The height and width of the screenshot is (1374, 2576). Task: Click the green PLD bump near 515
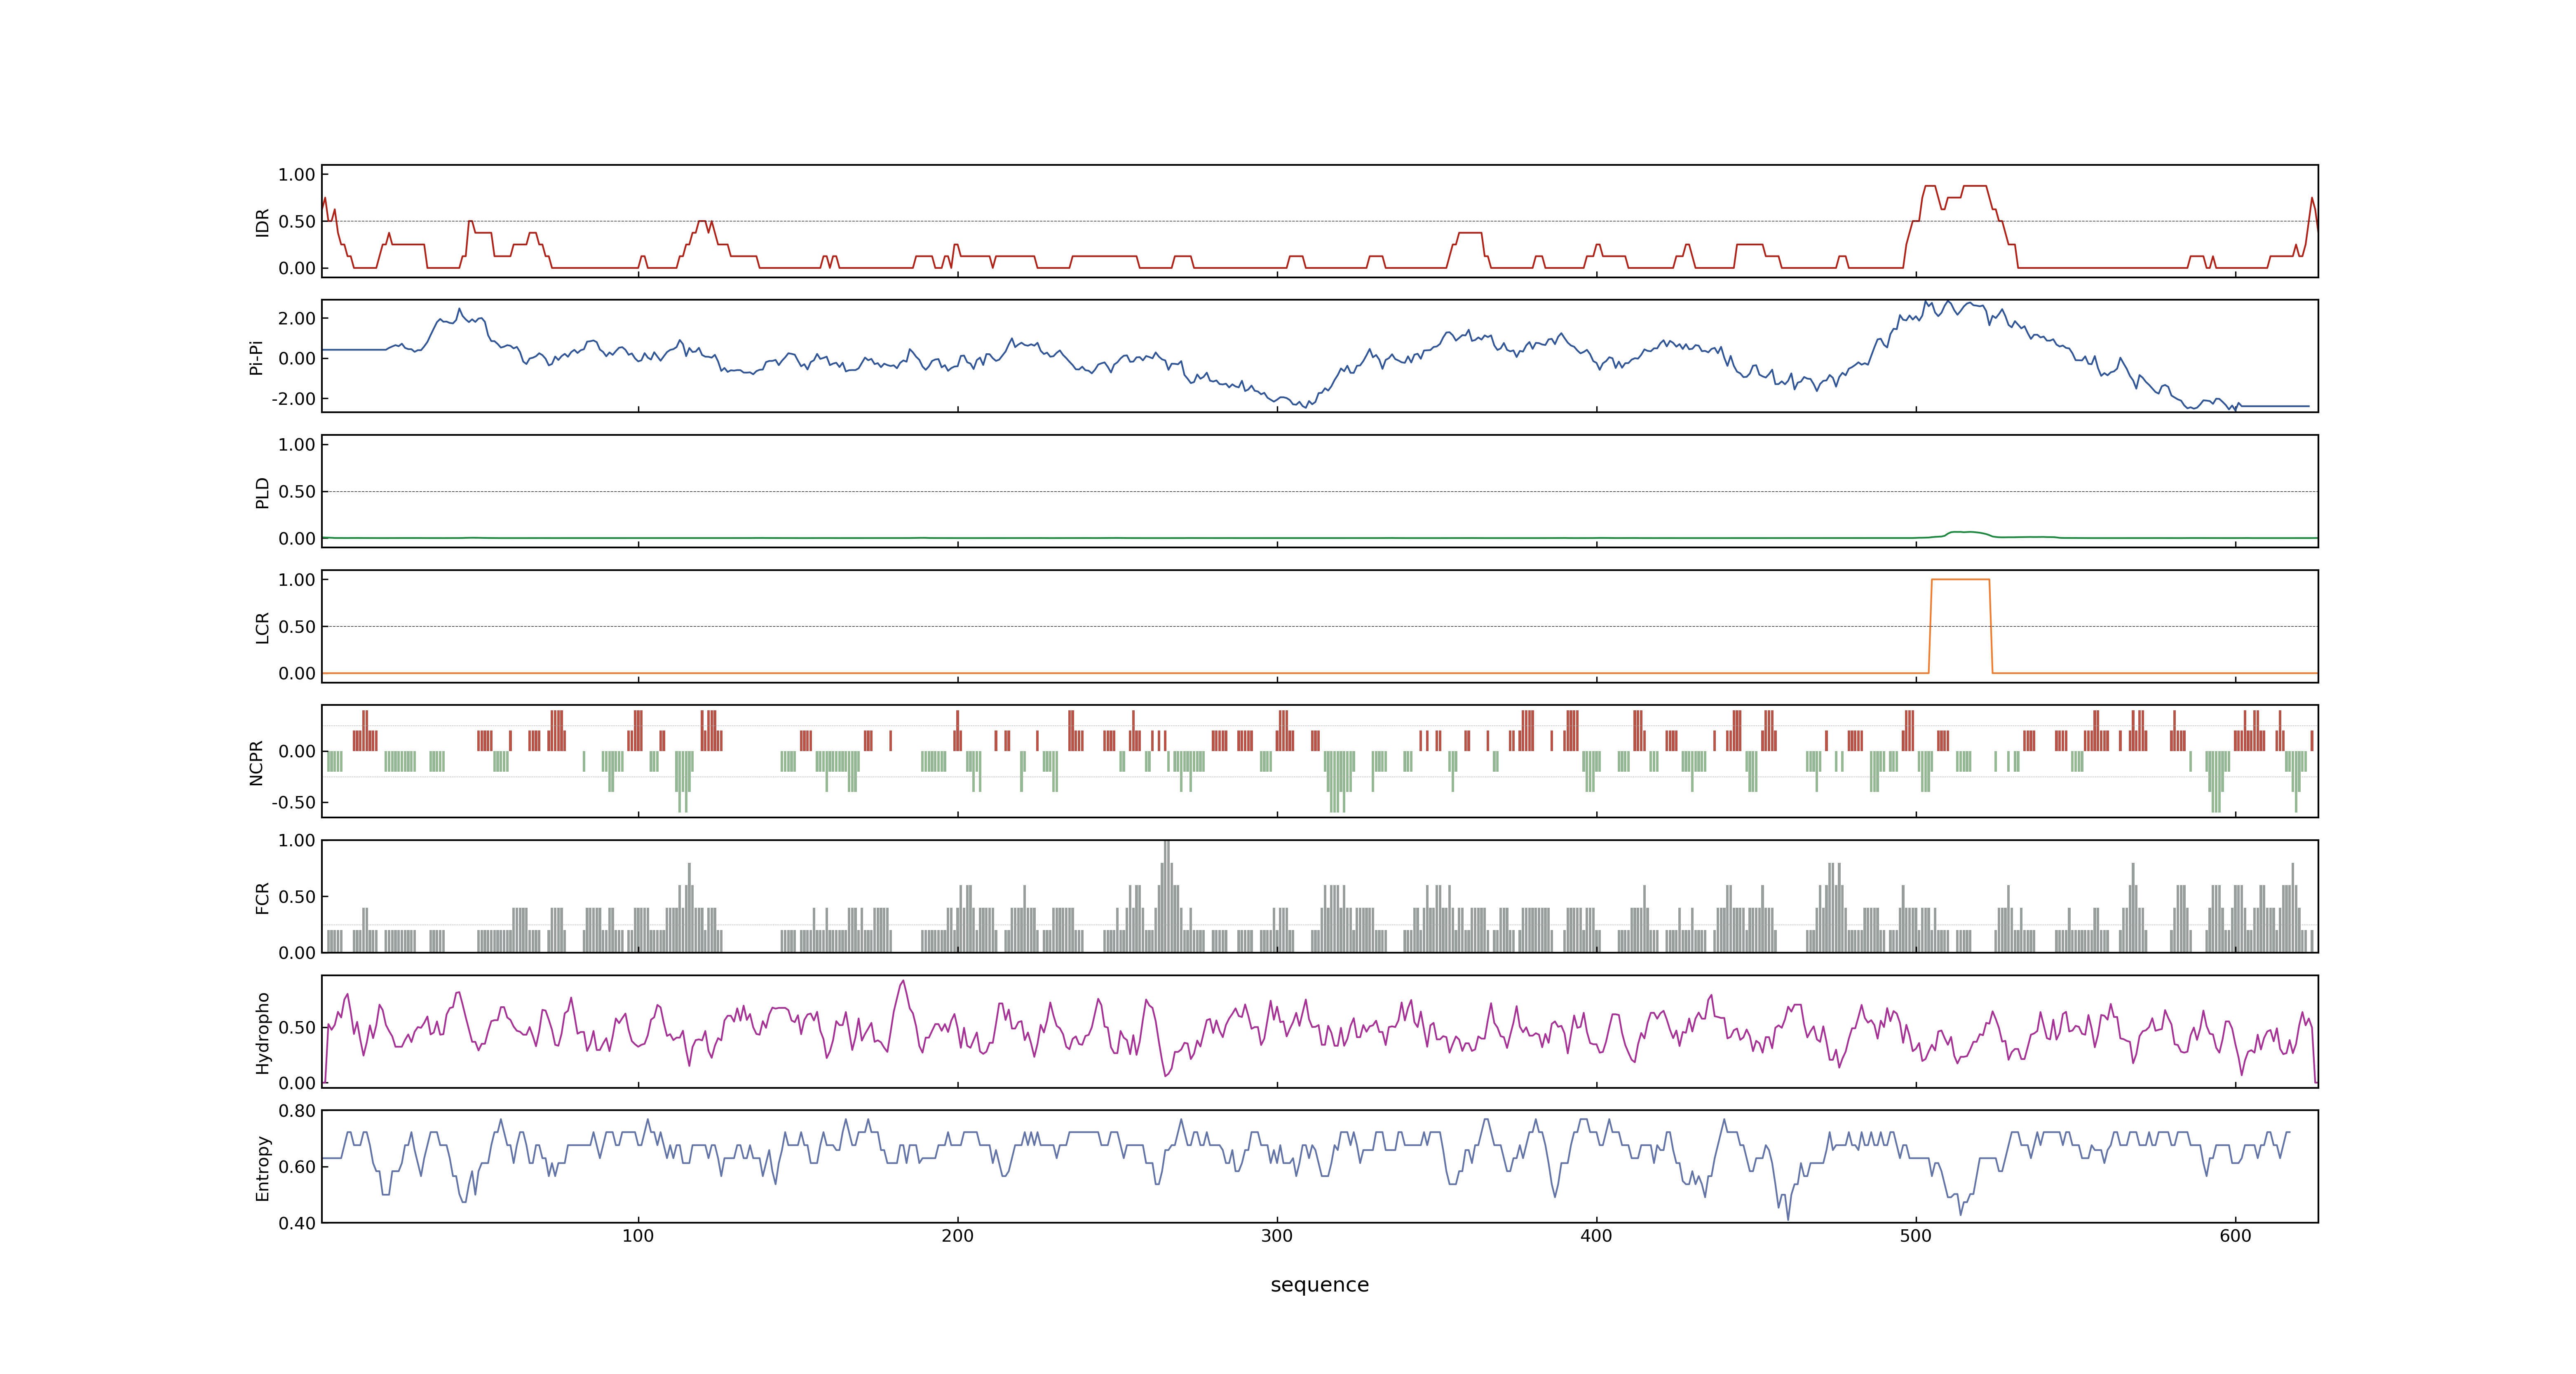pos(1966,532)
